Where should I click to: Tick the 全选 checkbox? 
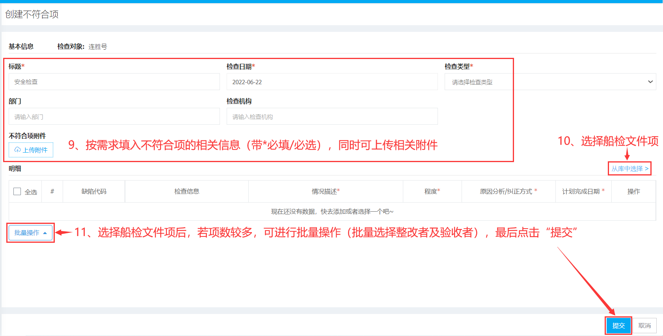17,192
